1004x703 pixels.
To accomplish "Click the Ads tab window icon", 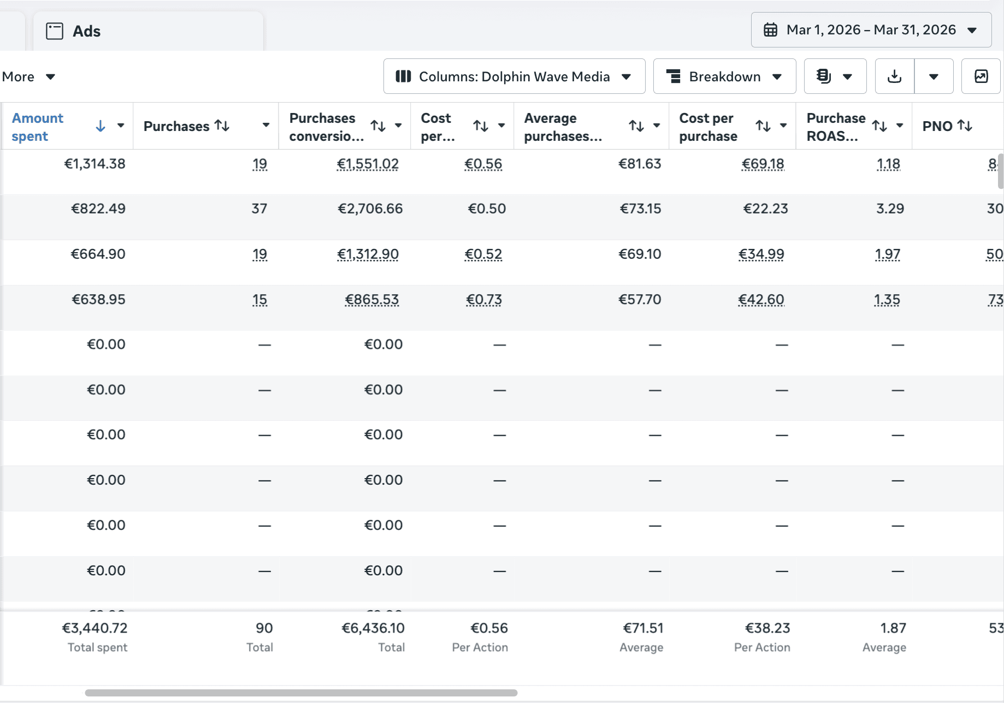I will pyautogui.click(x=55, y=31).
